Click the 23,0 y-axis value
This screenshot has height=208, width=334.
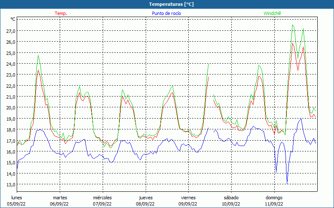tap(11, 75)
